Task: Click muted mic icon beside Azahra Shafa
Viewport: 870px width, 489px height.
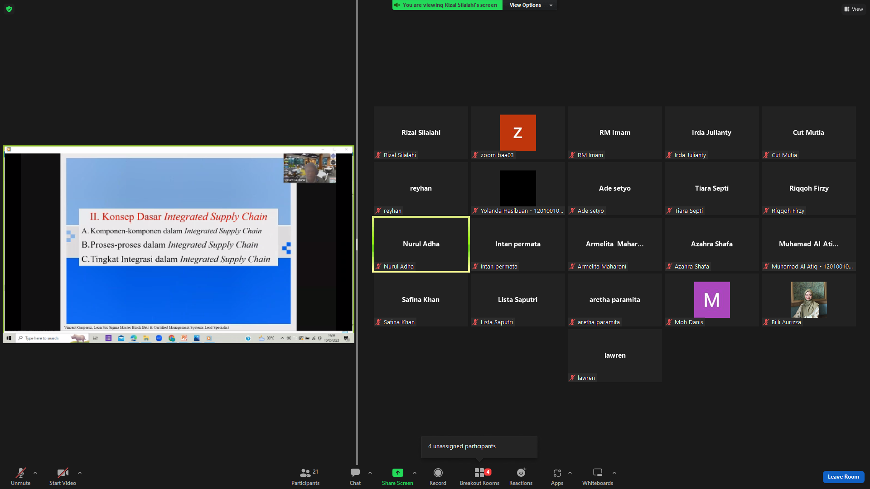Action: (x=669, y=266)
